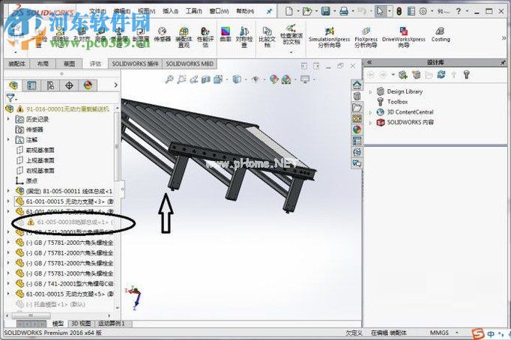
Task: Click the Open file icon
Action: 306,11
